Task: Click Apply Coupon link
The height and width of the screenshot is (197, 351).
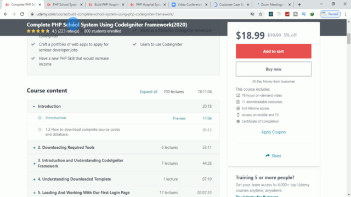Action: [273, 132]
